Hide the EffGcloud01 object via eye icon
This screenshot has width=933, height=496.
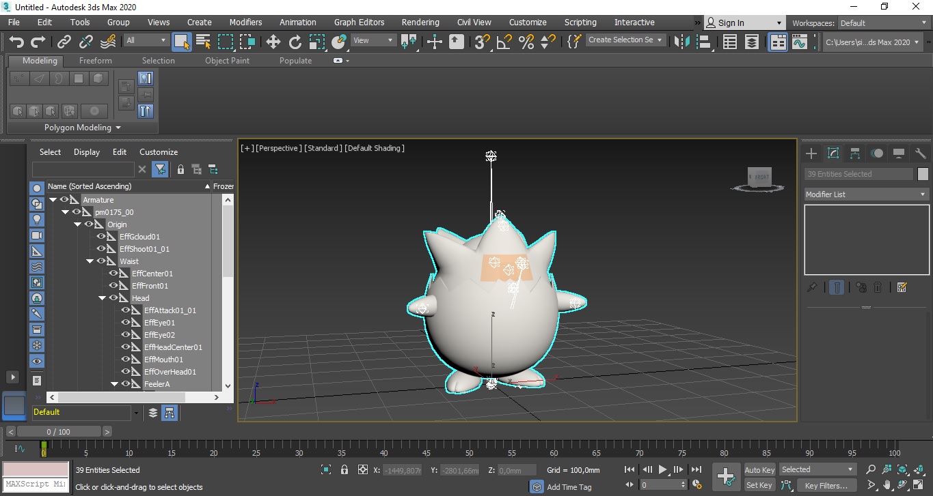tap(102, 237)
